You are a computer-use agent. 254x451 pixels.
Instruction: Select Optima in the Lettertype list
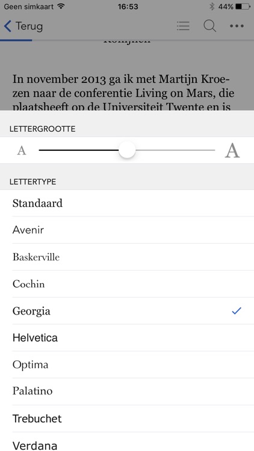(x=127, y=365)
